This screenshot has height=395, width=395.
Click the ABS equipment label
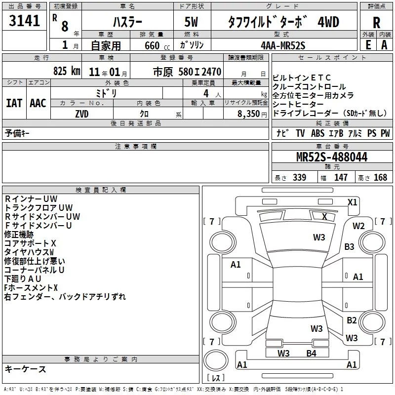(x=317, y=133)
